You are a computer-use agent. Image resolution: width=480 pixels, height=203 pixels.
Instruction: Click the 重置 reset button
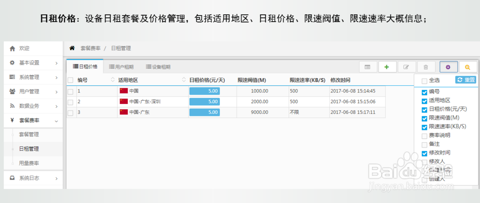point(466,79)
